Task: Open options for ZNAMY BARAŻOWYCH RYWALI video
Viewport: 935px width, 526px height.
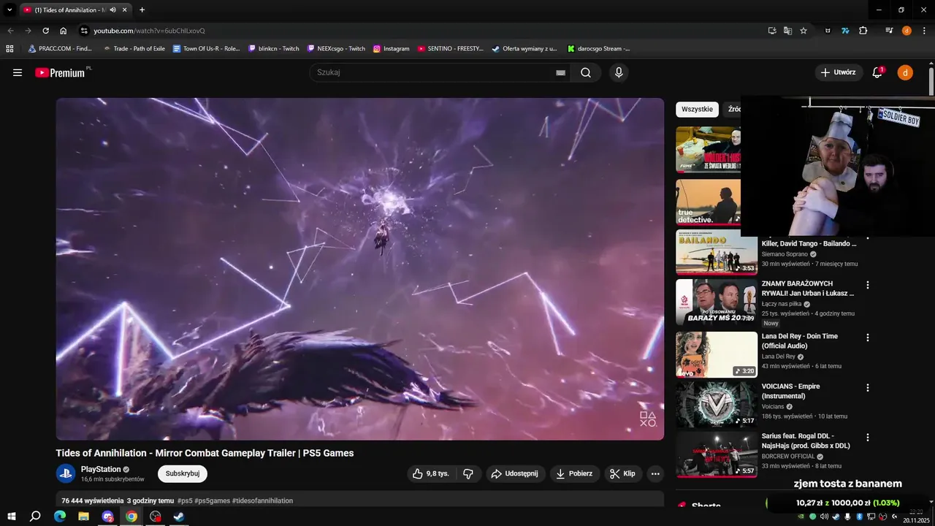Action: click(x=868, y=285)
